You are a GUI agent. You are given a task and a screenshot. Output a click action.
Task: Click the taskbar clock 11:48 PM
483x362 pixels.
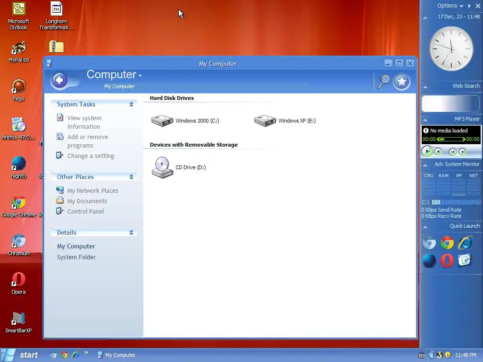(466, 355)
